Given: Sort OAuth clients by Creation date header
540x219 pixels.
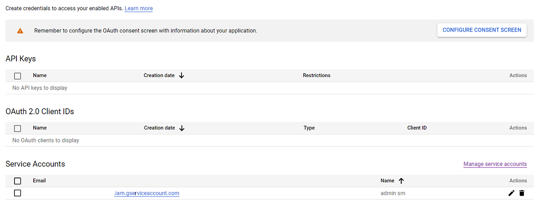Looking at the screenshot, I should pos(159,128).
